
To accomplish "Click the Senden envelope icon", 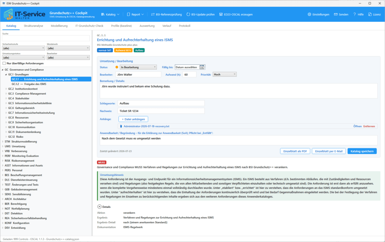I will 336,15.
